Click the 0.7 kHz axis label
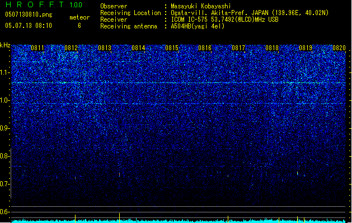Screen dimensions: 352x223 coord(5,184)
